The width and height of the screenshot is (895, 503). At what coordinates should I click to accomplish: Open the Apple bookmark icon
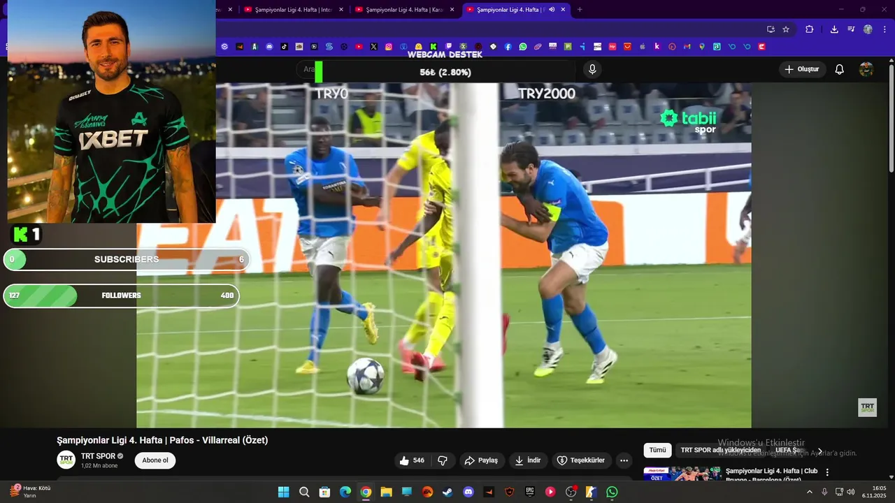pos(642,47)
